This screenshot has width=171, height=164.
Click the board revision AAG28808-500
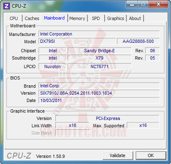138,41
